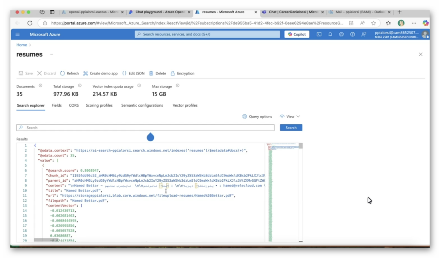Image resolution: width=440 pixels, height=258 pixels.
Task: Open Edit JSON for the index
Action: coord(133,73)
